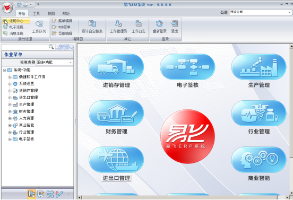Open the 公司 company dropdown

pos(289,12)
